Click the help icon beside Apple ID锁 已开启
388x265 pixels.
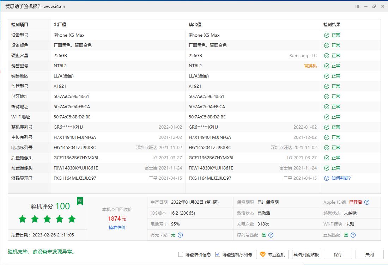367,202
